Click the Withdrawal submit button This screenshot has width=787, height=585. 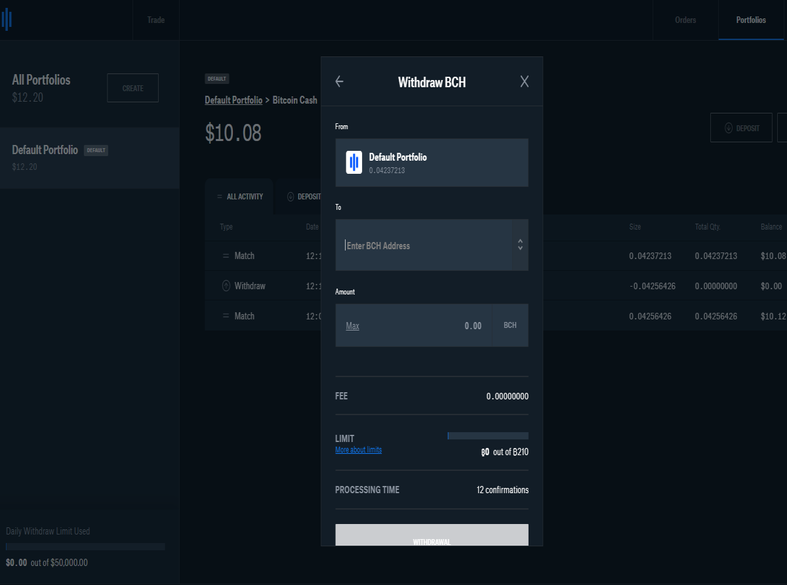point(432,535)
